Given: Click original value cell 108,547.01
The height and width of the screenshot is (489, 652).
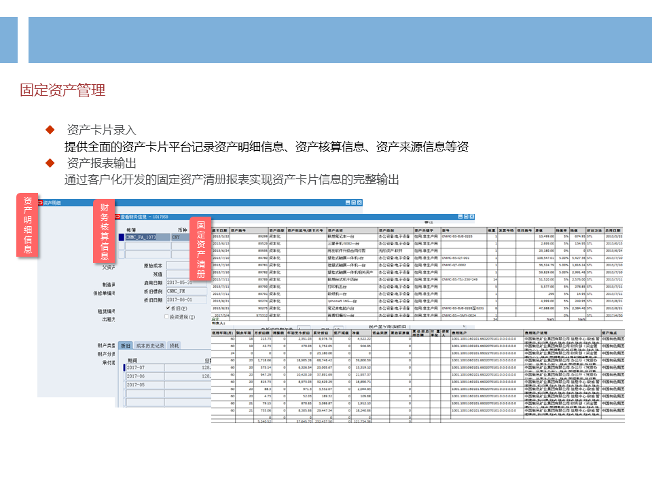Looking at the screenshot, I should click(545, 258).
